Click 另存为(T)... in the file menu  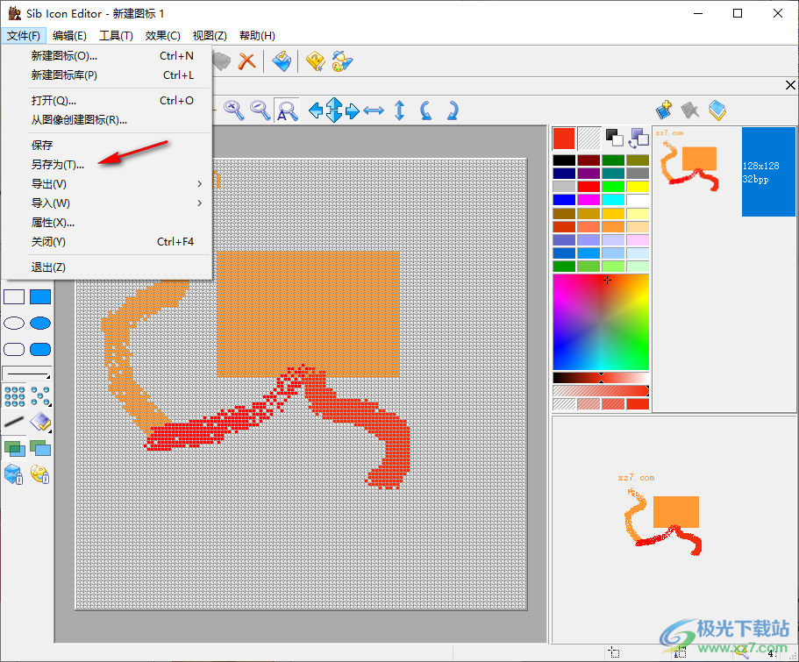(x=107, y=165)
